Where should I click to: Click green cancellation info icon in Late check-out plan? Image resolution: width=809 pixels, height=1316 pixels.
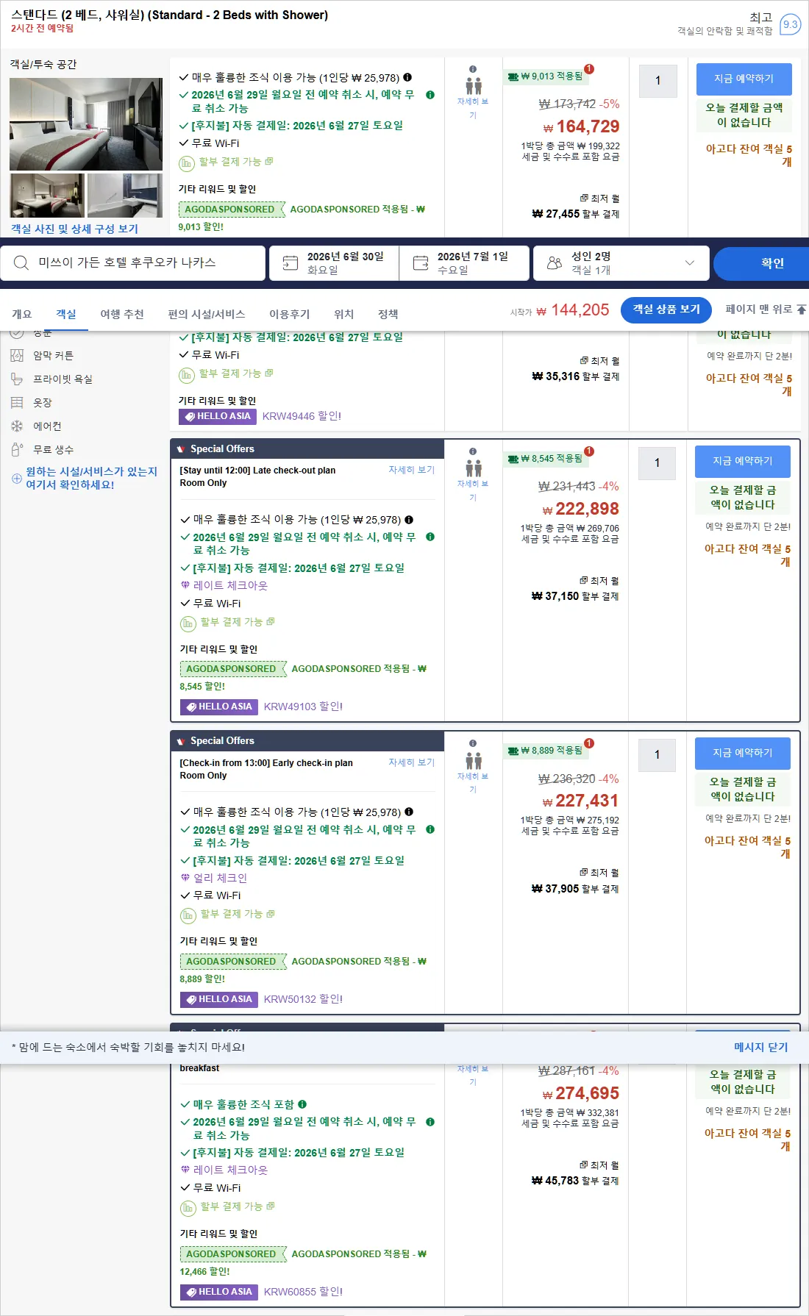tap(430, 537)
